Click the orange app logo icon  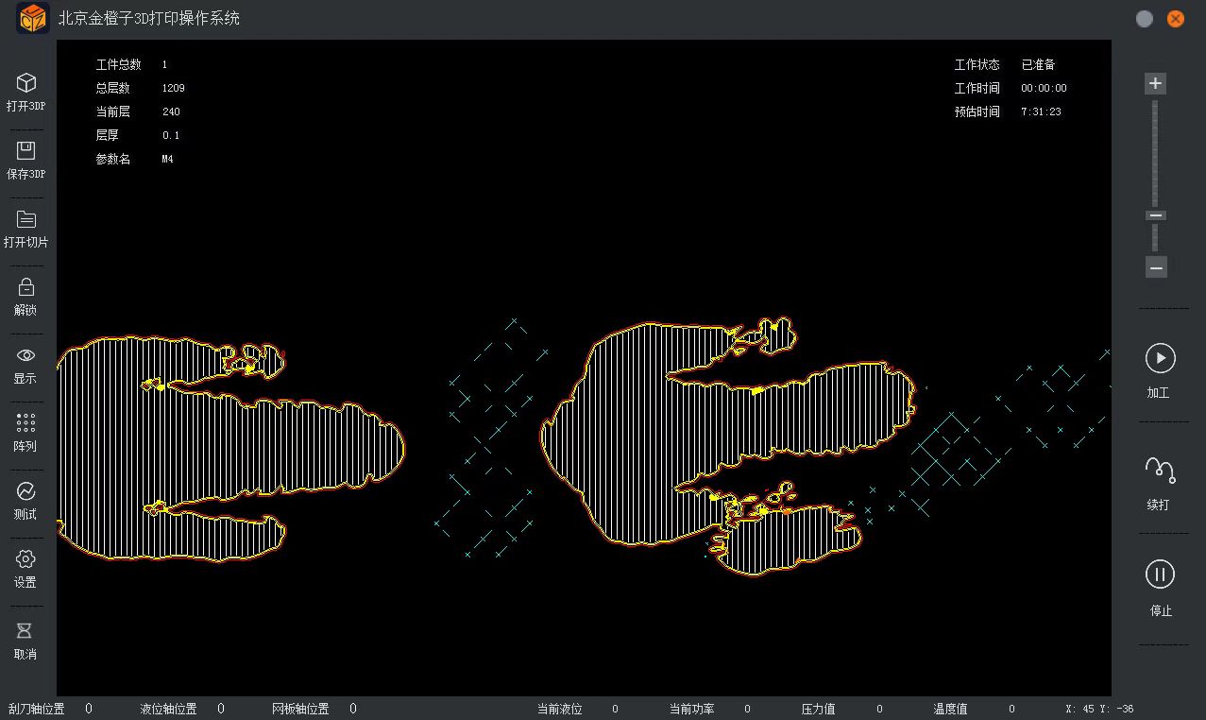point(33,18)
